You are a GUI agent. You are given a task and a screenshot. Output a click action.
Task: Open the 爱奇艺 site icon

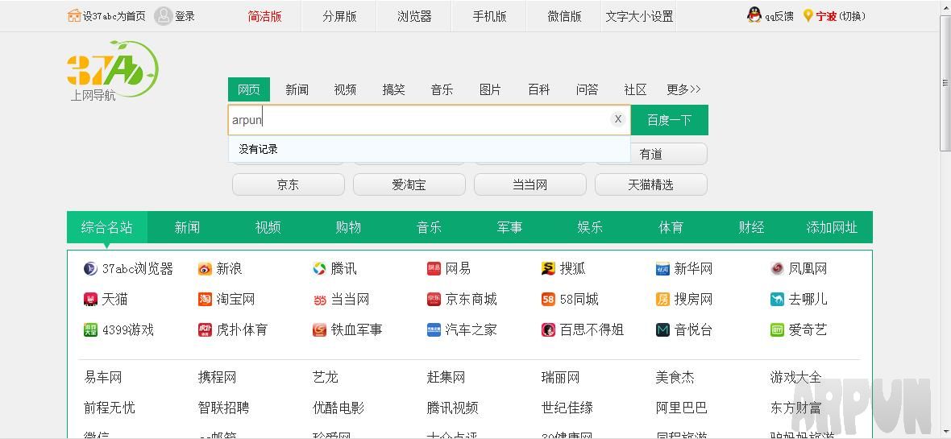click(777, 330)
